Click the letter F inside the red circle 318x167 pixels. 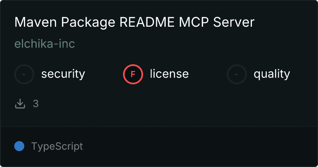tap(133, 74)
